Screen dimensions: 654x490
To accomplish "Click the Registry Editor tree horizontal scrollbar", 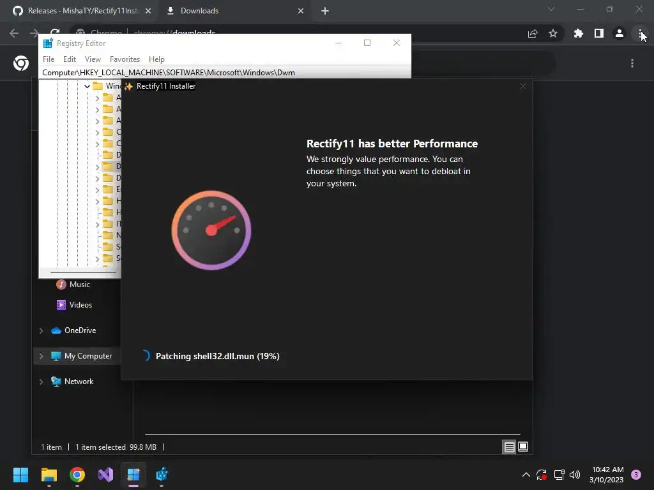I will tap(83, 272).
